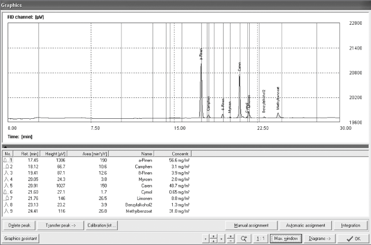This screenshot has width=371, height=245.
Task: Open the Calibration list
Action: (x=102, y=225)
